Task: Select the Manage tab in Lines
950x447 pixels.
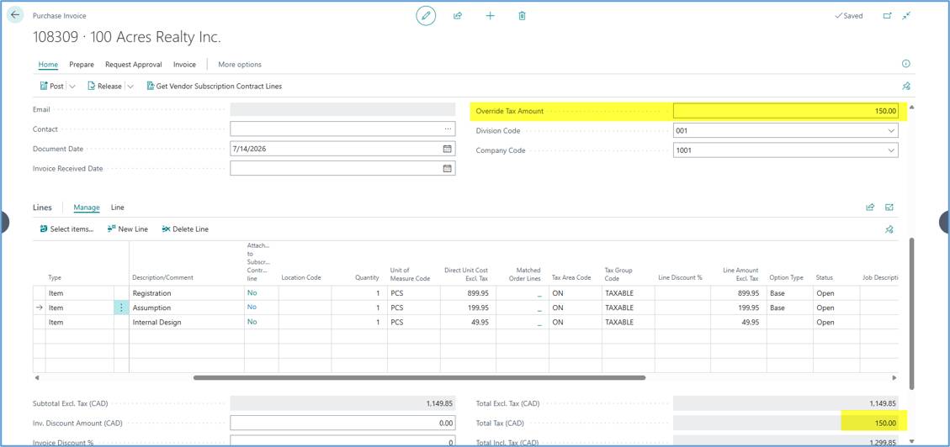Action: [x=87, y=208]
